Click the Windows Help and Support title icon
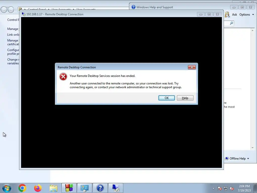Image resolution: width=257 pixels, height=193 pixels. [134, 7]
